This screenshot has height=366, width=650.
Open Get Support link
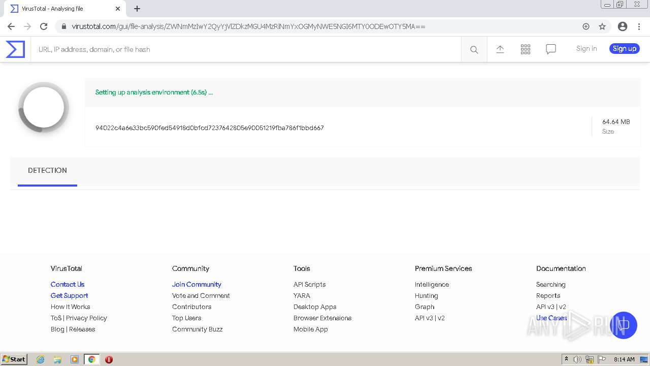69,296
